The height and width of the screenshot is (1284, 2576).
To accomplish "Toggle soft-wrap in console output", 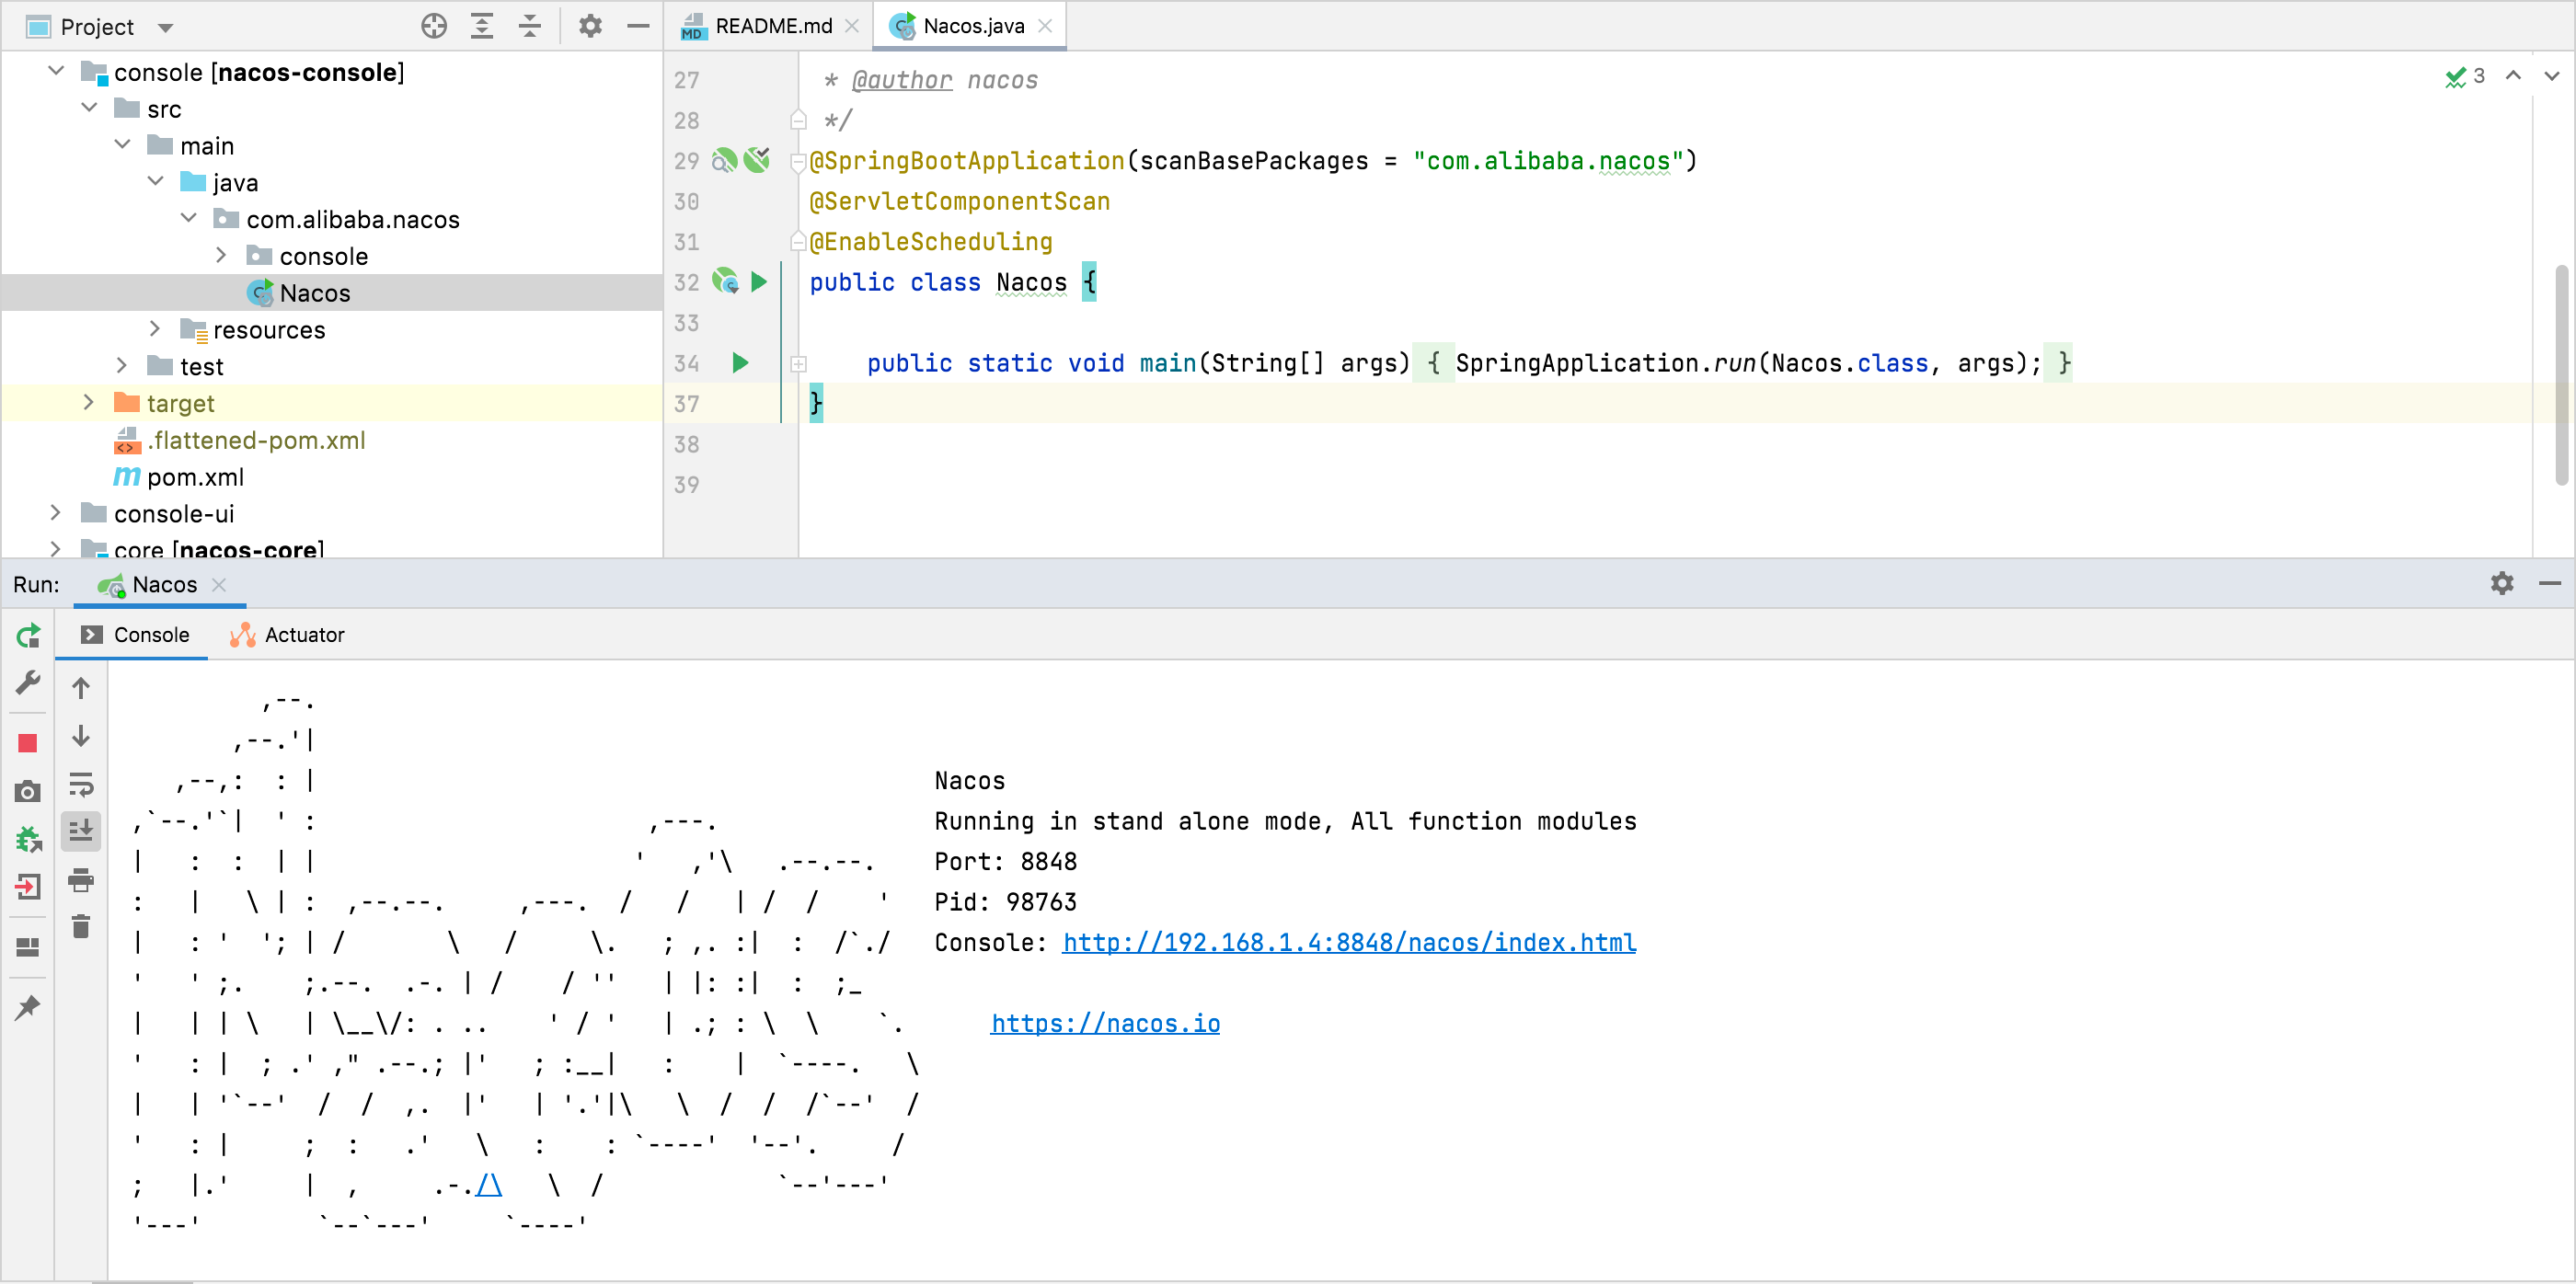I will tap(81, 784).
